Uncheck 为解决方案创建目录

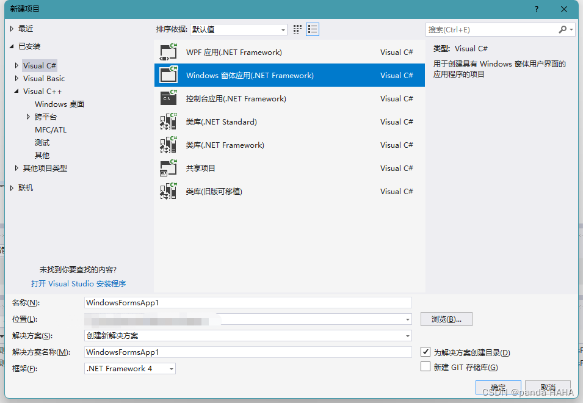click(425, 352)
